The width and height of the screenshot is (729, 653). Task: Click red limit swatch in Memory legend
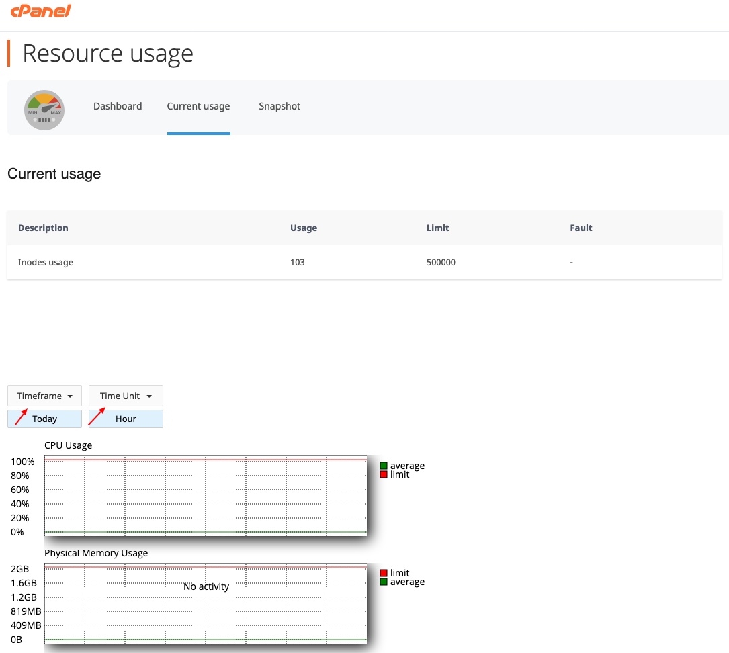(x=384, y=573)
